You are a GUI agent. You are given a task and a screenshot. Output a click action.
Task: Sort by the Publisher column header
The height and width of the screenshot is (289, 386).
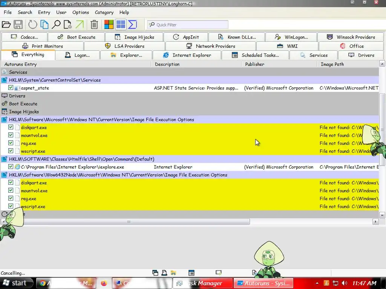[279, 64]
